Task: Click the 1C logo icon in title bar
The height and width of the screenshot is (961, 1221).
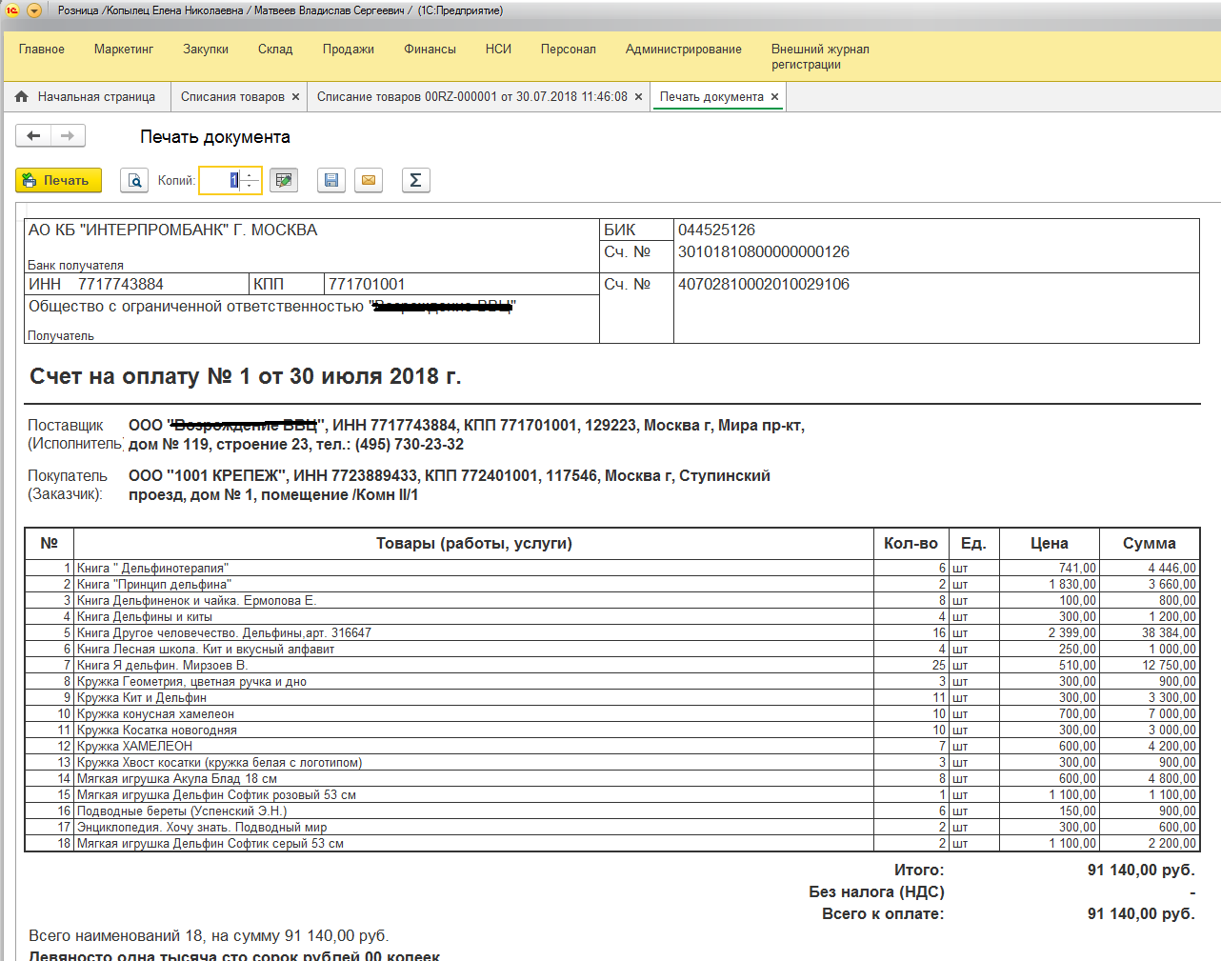Action: [x=12, y=10]
